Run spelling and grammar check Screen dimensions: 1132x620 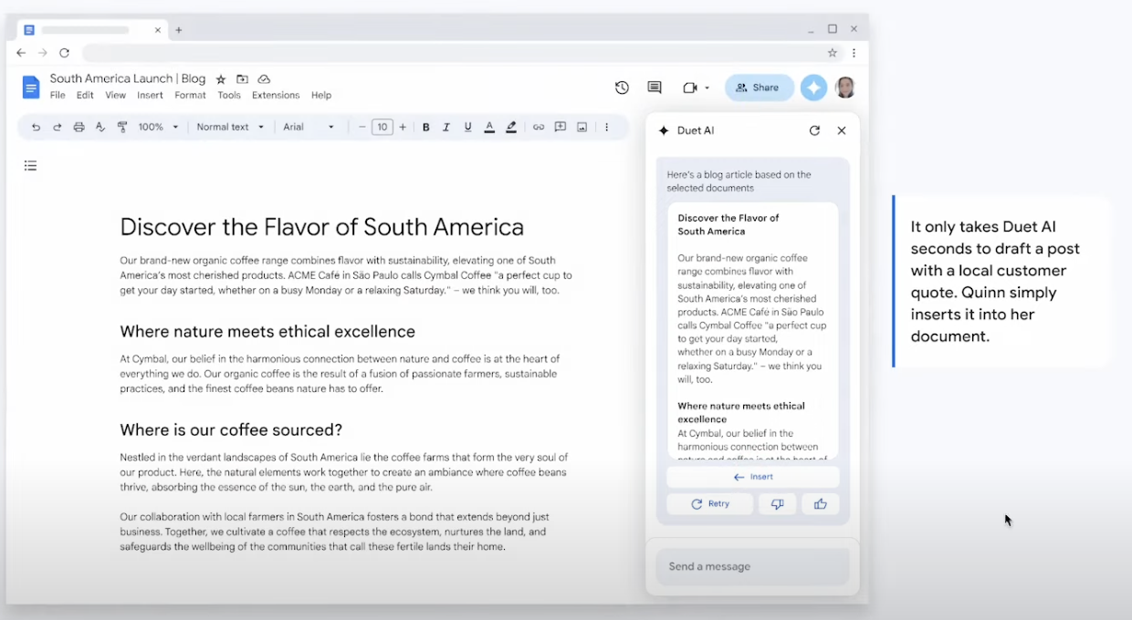click(x=100, y=127)
